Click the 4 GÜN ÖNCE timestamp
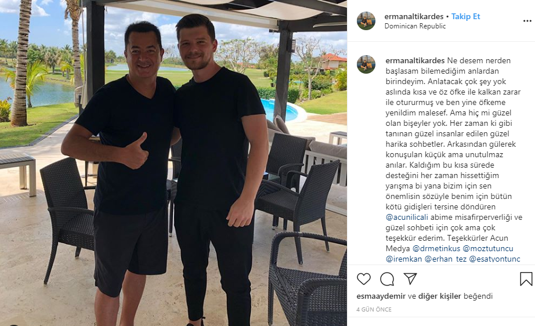 (x=374, y=309)
